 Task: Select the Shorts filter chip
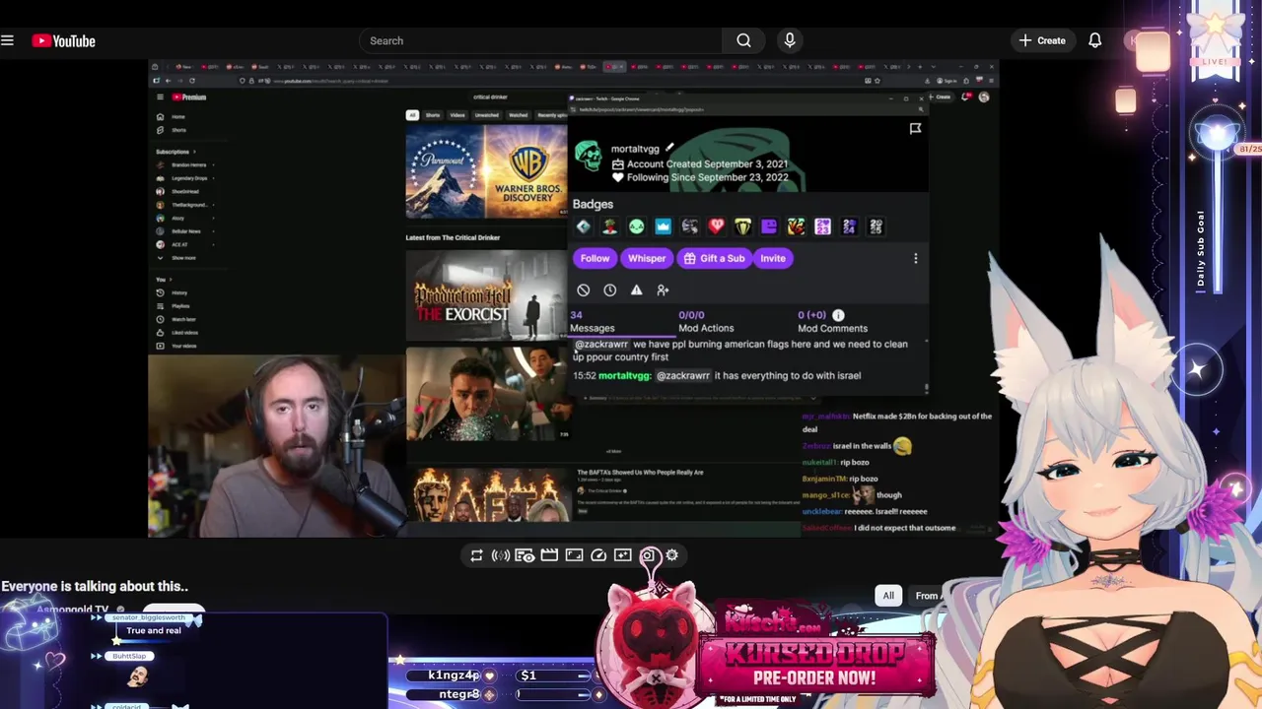point(433,115)
